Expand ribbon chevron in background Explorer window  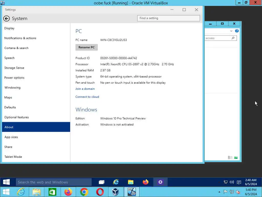231,31
